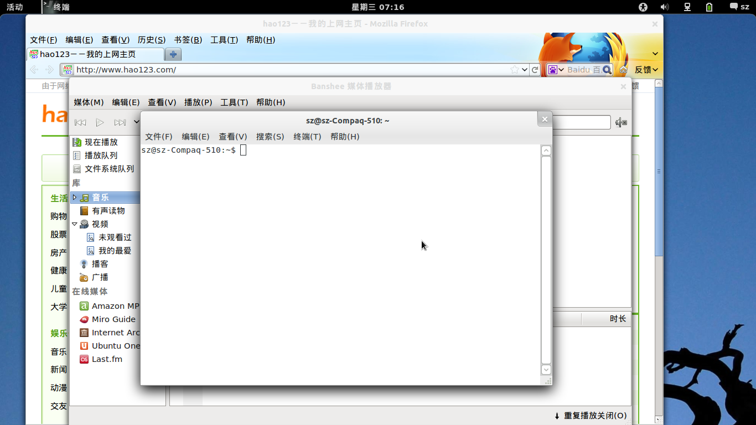Open the Banshee 播放(P) menu
Viewport: 756px width, 425px height.
(x=198, y=102)
